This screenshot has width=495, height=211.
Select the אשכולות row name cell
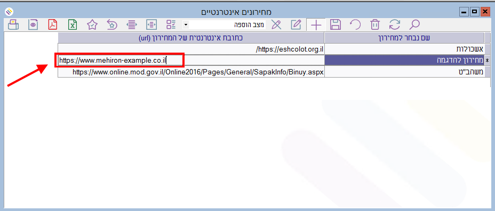click(x=404, y=49)
